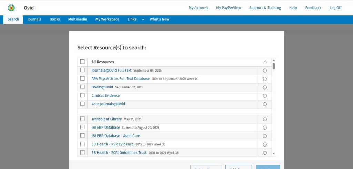Check the All Resources checkbox
Viewport: 353px width, 169px height.
(82, 62)
